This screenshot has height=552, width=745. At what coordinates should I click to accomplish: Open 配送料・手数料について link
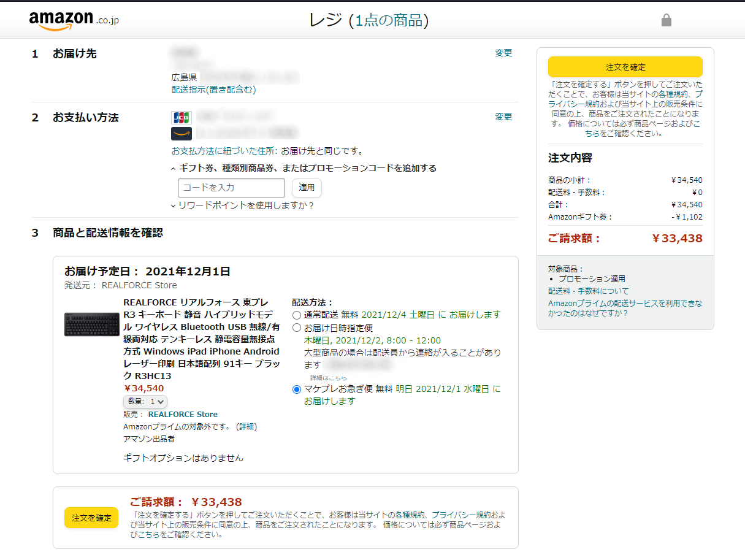(589, 291)
